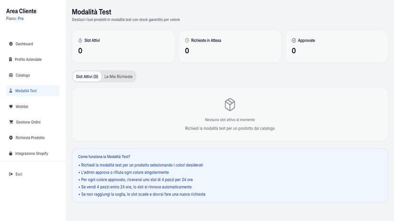This screenshot has height=221, width=394.
Task: Navigate to Gestione Ordini
Action: tap(33, 122)
